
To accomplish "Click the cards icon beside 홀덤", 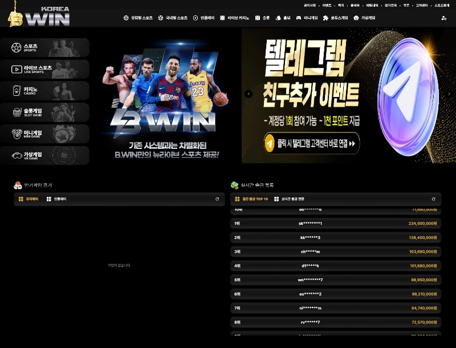I will 278,18.
